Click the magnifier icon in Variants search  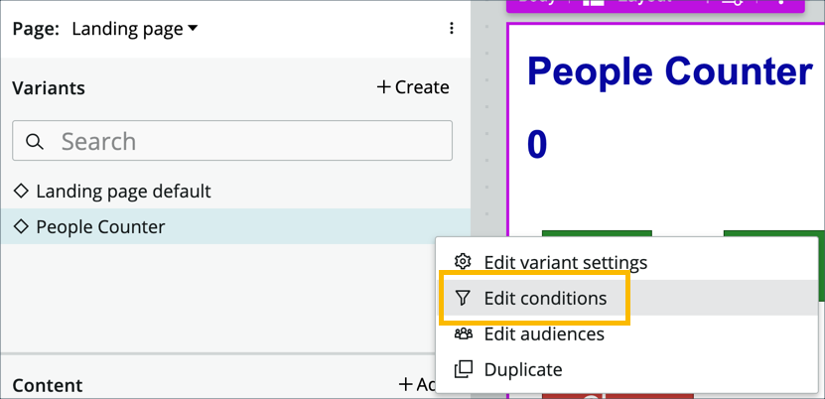point(35,141)
